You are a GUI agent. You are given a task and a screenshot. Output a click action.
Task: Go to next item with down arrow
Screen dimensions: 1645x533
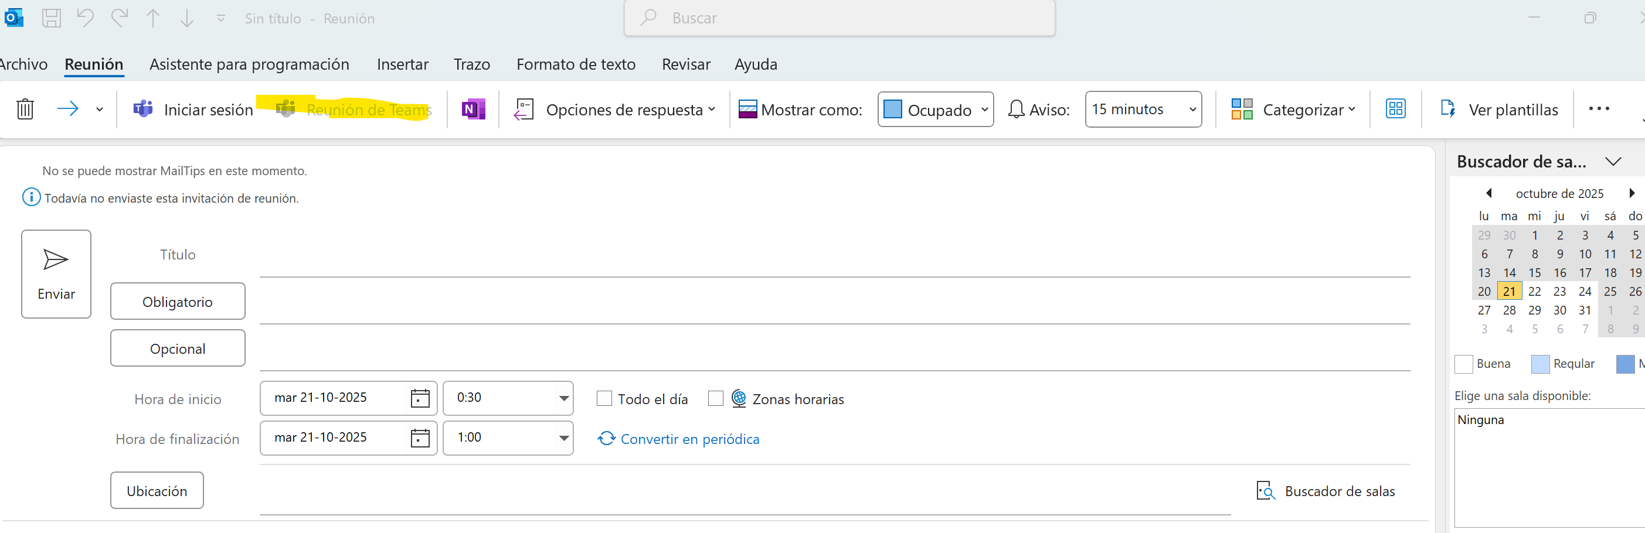point(186,18)
